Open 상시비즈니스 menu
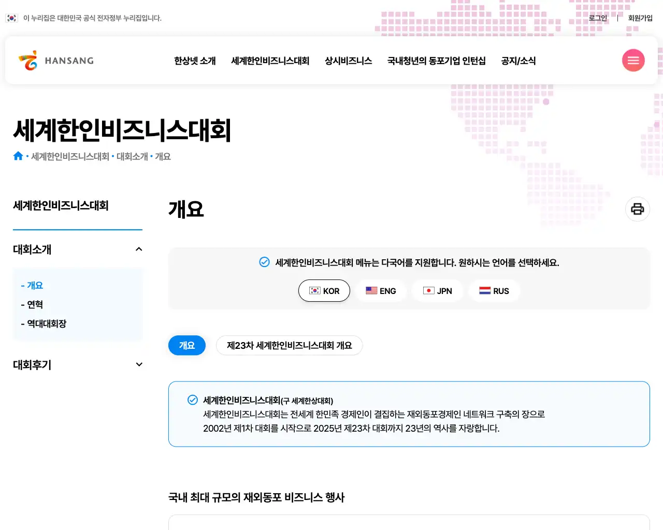Viewport: 663px width, 530px height. 348,61
